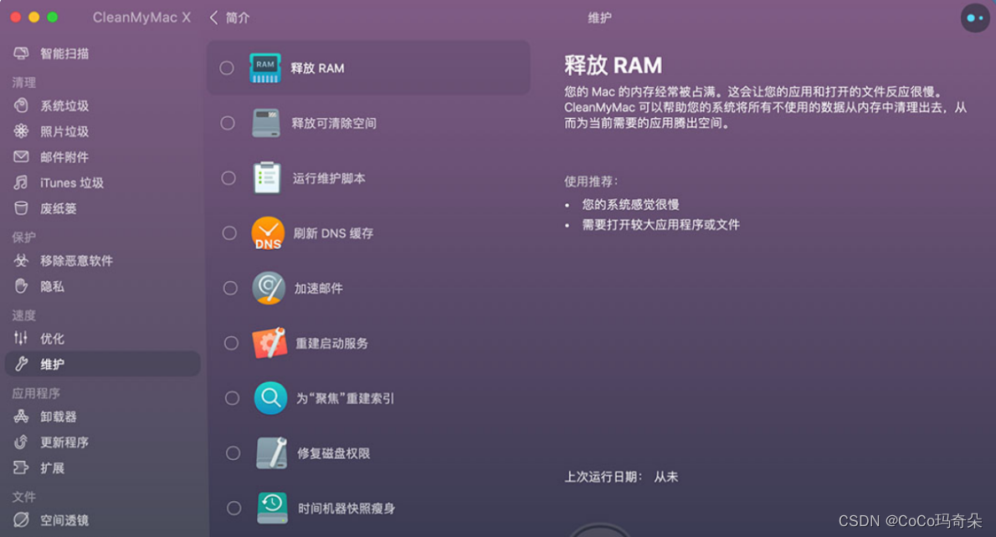Open the assistant dots icon top right
The height and width of the screenshot is (537, 996).
tap(974, 18)
